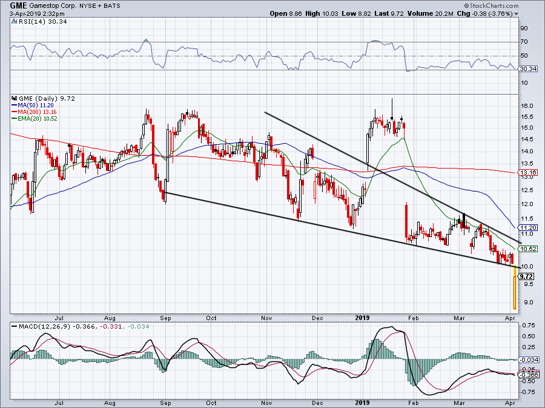The height and width of the screenshot is (408, 545).
Task: Click the red 13.16 price tag on axis
Action: (x=528, y=173)
